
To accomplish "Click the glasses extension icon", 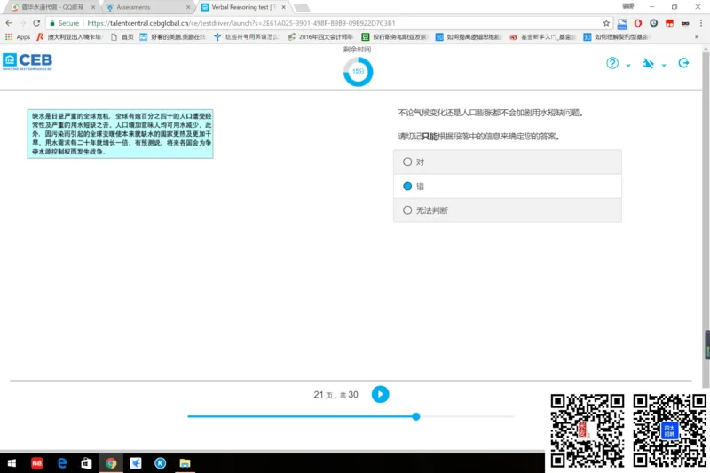I will 685,23.
